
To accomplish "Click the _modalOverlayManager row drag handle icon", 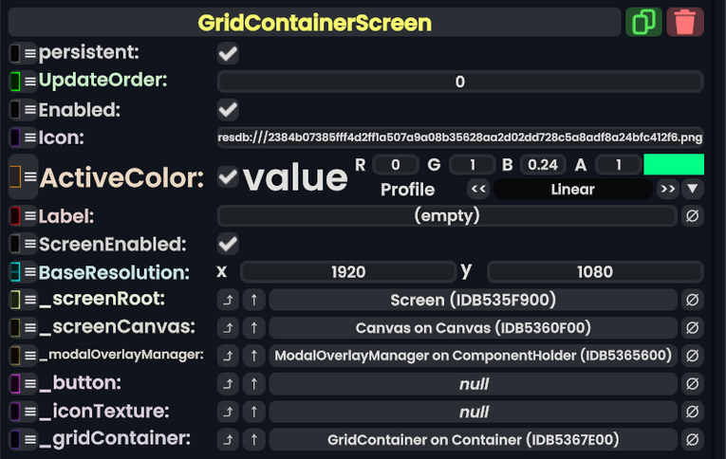I will point(30,356).
